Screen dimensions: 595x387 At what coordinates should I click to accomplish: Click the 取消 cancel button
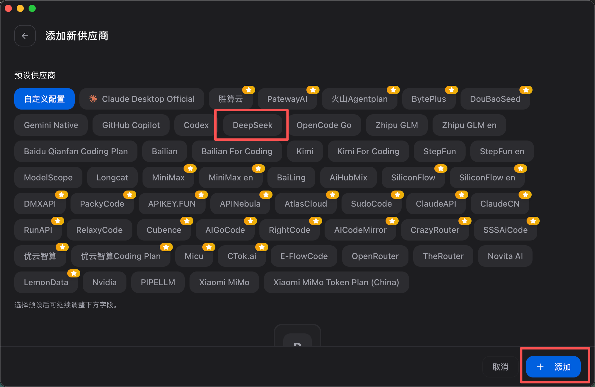tap(500, 367)
